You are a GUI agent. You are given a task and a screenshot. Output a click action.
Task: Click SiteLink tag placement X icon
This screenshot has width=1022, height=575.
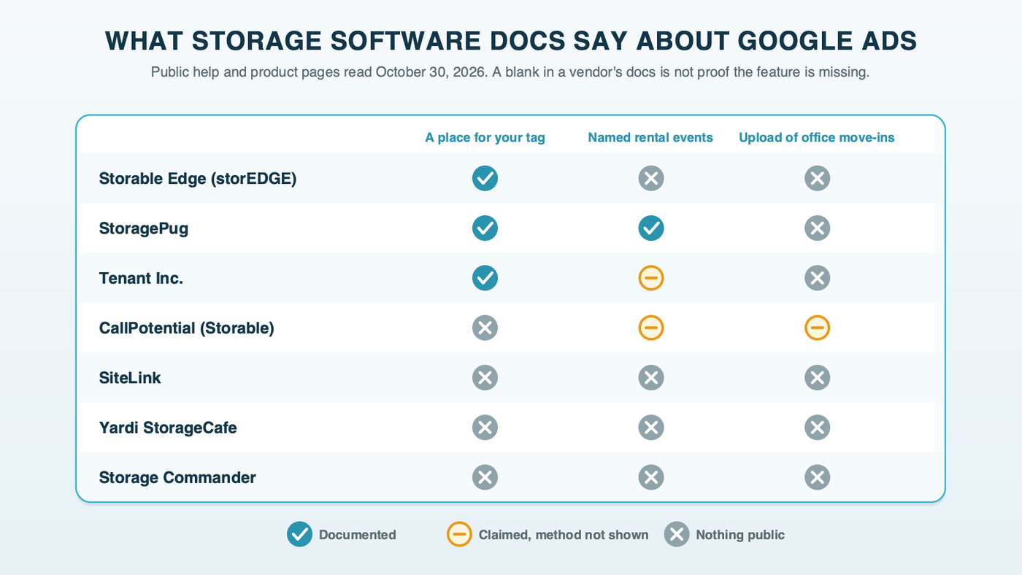pos(485,378)
